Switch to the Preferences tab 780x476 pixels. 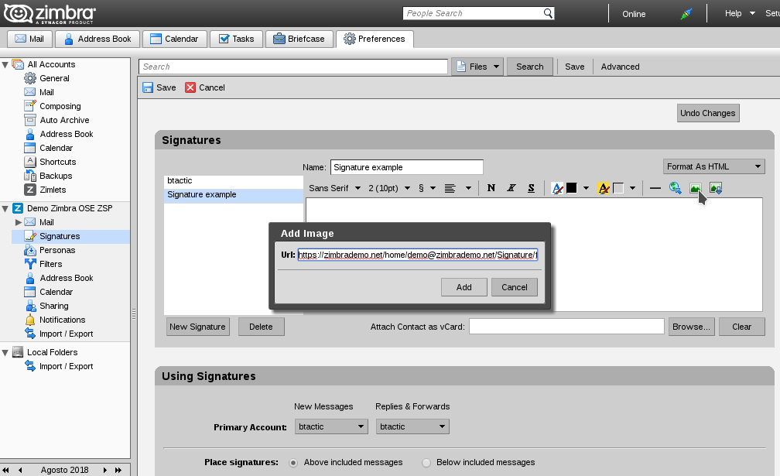point(375,39)
